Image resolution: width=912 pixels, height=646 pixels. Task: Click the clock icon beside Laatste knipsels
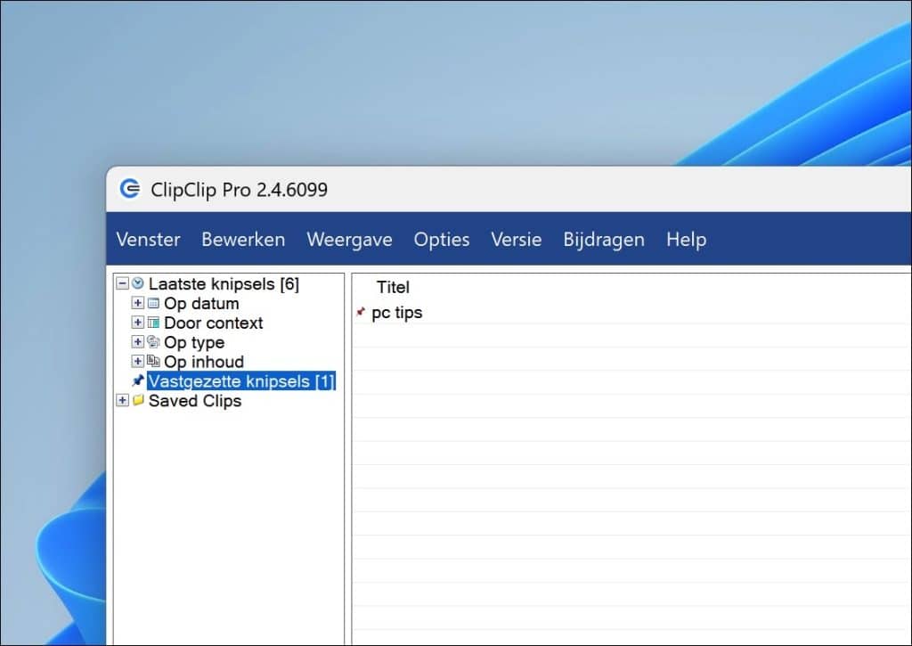138,282
